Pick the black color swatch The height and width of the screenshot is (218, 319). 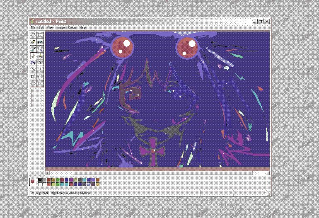[40, 180]
